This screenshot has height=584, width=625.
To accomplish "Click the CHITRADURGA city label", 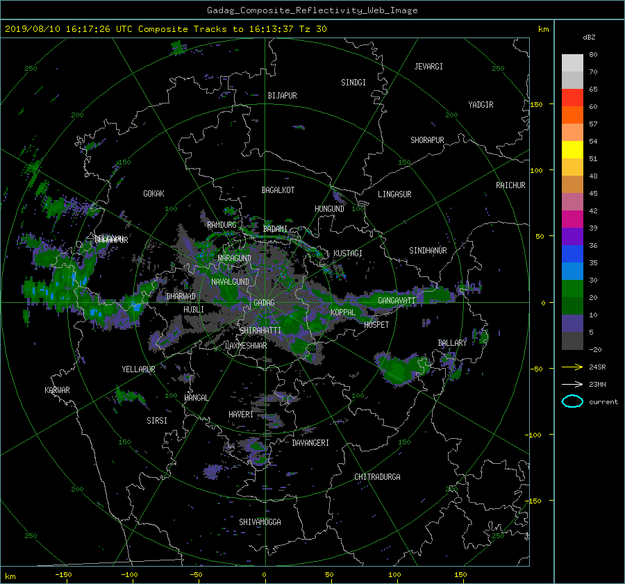I will (x=377, y=477).
